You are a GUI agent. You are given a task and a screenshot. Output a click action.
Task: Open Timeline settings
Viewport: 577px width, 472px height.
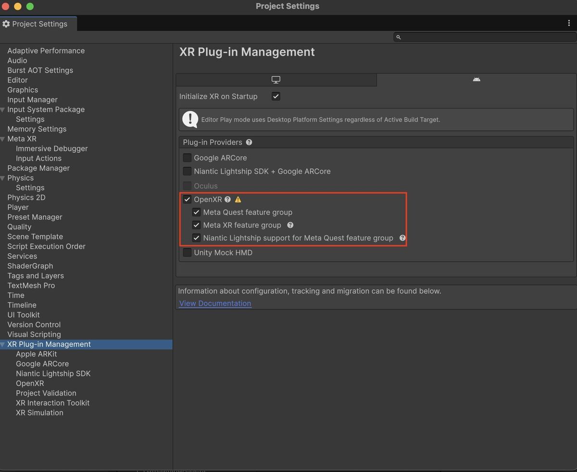(x=22, y=305)
